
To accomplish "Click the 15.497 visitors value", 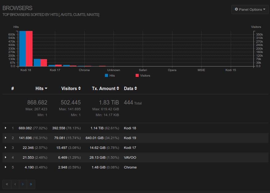I will pyautogui.click(x=62, y=148).
